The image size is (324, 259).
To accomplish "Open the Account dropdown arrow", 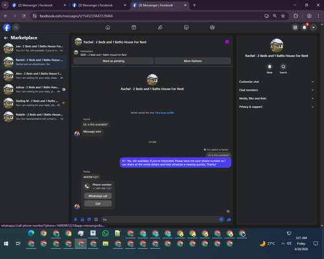I will (314, 27).
